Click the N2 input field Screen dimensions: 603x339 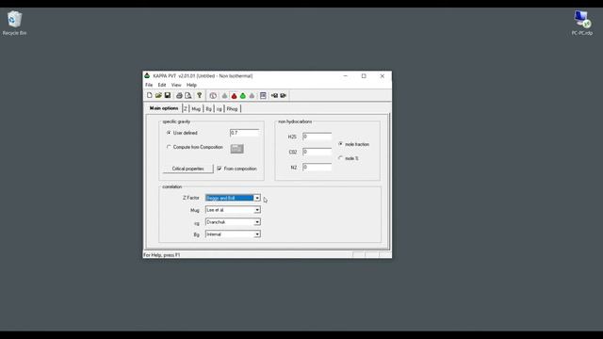[317, 168]
